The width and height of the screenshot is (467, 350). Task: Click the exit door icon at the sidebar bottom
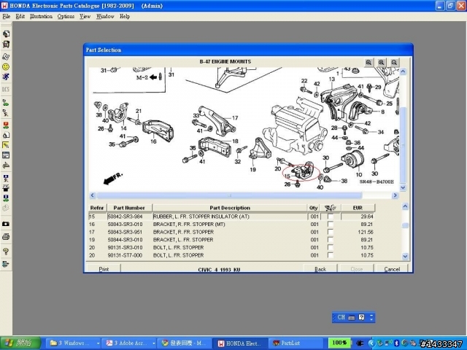coord(6,264)
